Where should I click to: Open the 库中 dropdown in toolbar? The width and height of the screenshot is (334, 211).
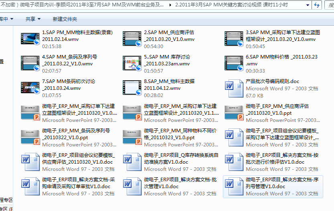pyautogui.click(x=6, y=19)
